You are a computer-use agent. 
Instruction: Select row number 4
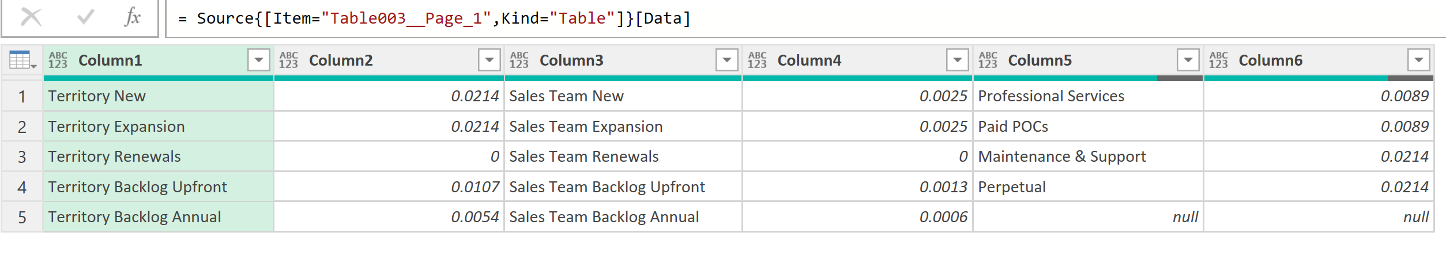tap(22, 187)
